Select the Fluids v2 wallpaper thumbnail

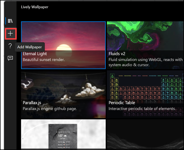145,45
